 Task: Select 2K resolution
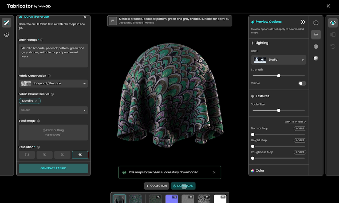pyautogui.click(x=62, y=155)
